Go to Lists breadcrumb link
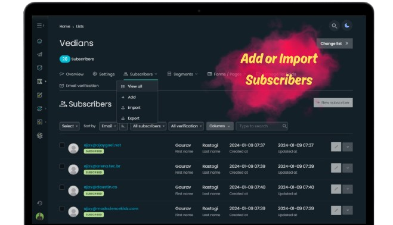393x225 pixels. 80,26
